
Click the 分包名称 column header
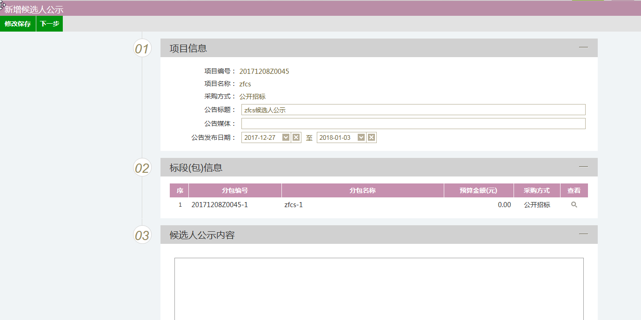362,190
